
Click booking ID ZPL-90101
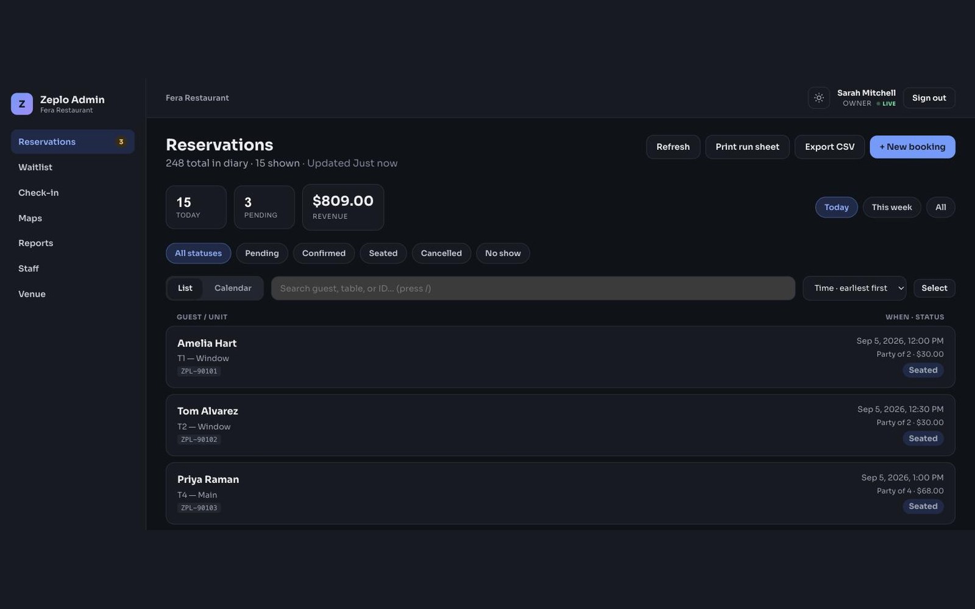click(199, 371)
